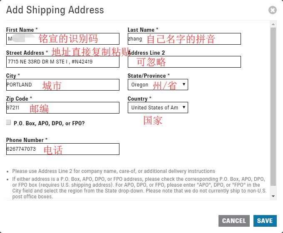The height and width of the screenshot is (233, 283).
Task: Click the Phone Number input field
Action: (x=62, y=149)
